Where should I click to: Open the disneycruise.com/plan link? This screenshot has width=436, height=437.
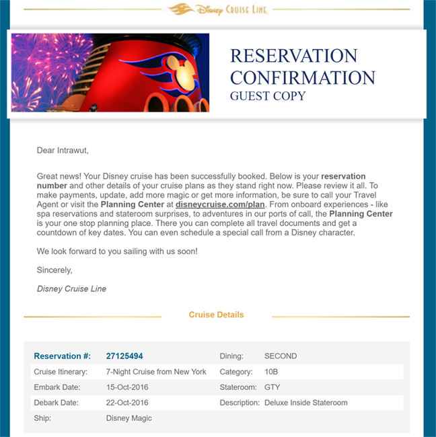(221, 204)
